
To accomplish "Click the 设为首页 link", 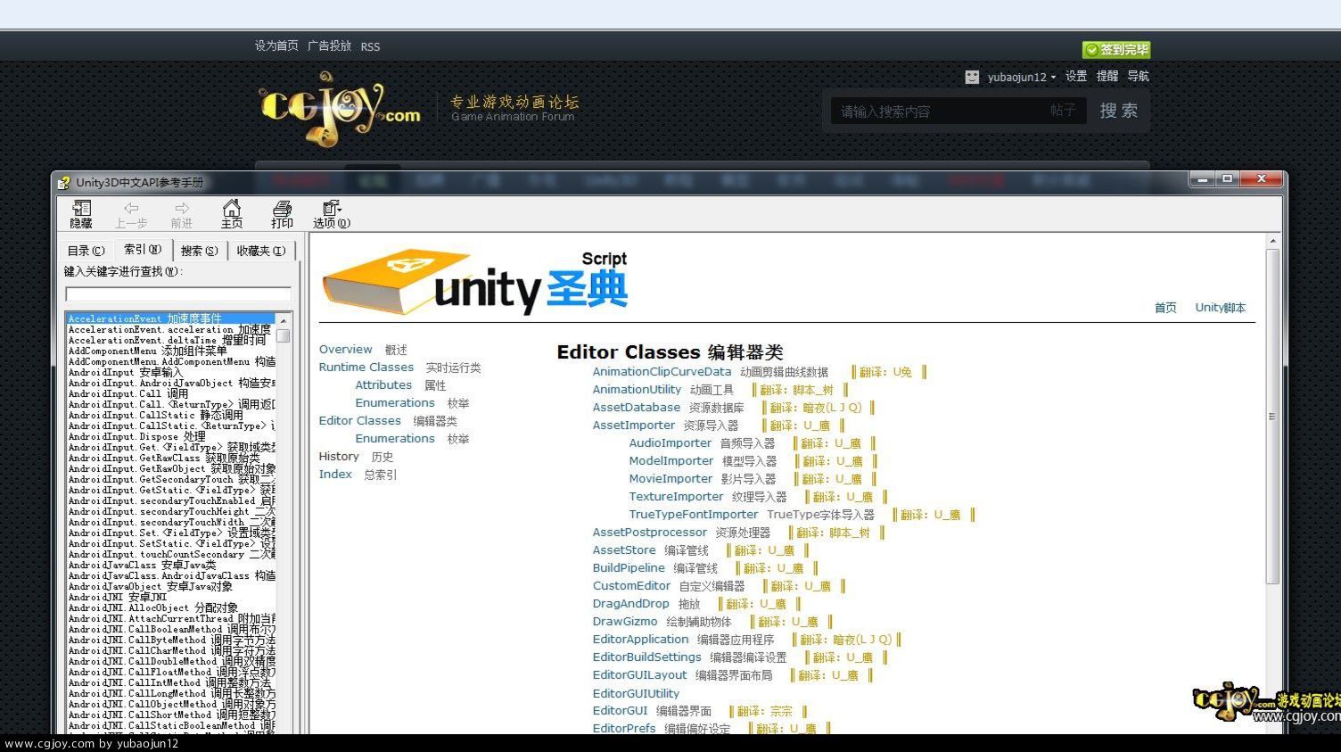I will tap(276, 46).
